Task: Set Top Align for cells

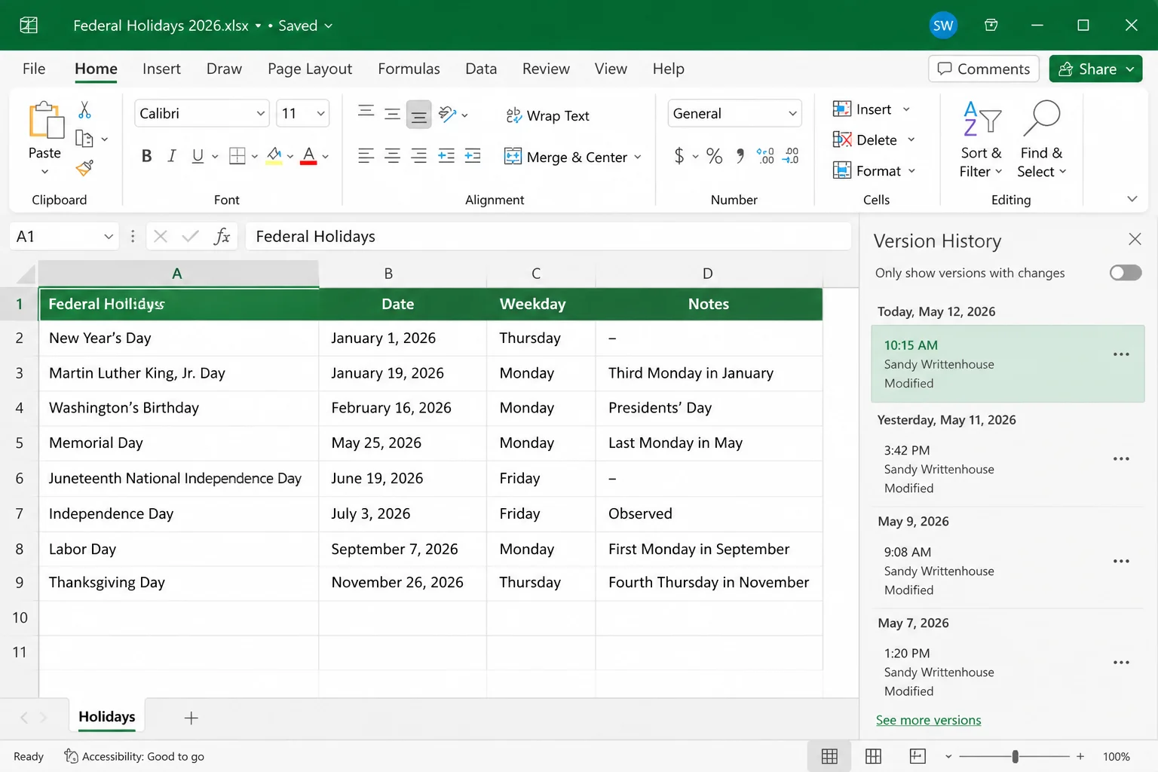Action: coord(366,112)
